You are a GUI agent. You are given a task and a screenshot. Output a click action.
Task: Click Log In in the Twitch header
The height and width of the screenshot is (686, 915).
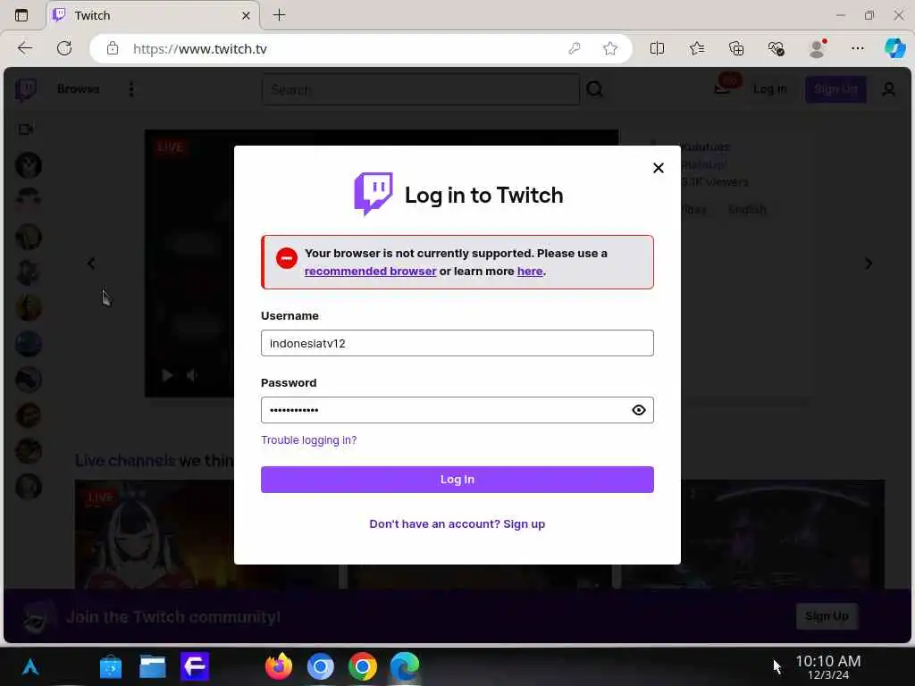769,89
